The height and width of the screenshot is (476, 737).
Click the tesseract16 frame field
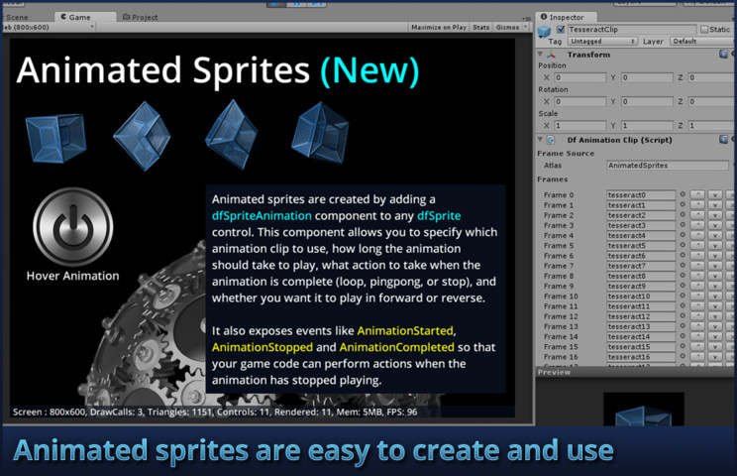click(641, 357)
